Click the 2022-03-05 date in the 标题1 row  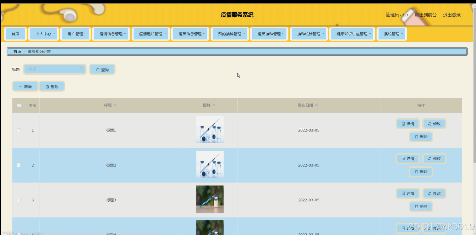(309, 130)
